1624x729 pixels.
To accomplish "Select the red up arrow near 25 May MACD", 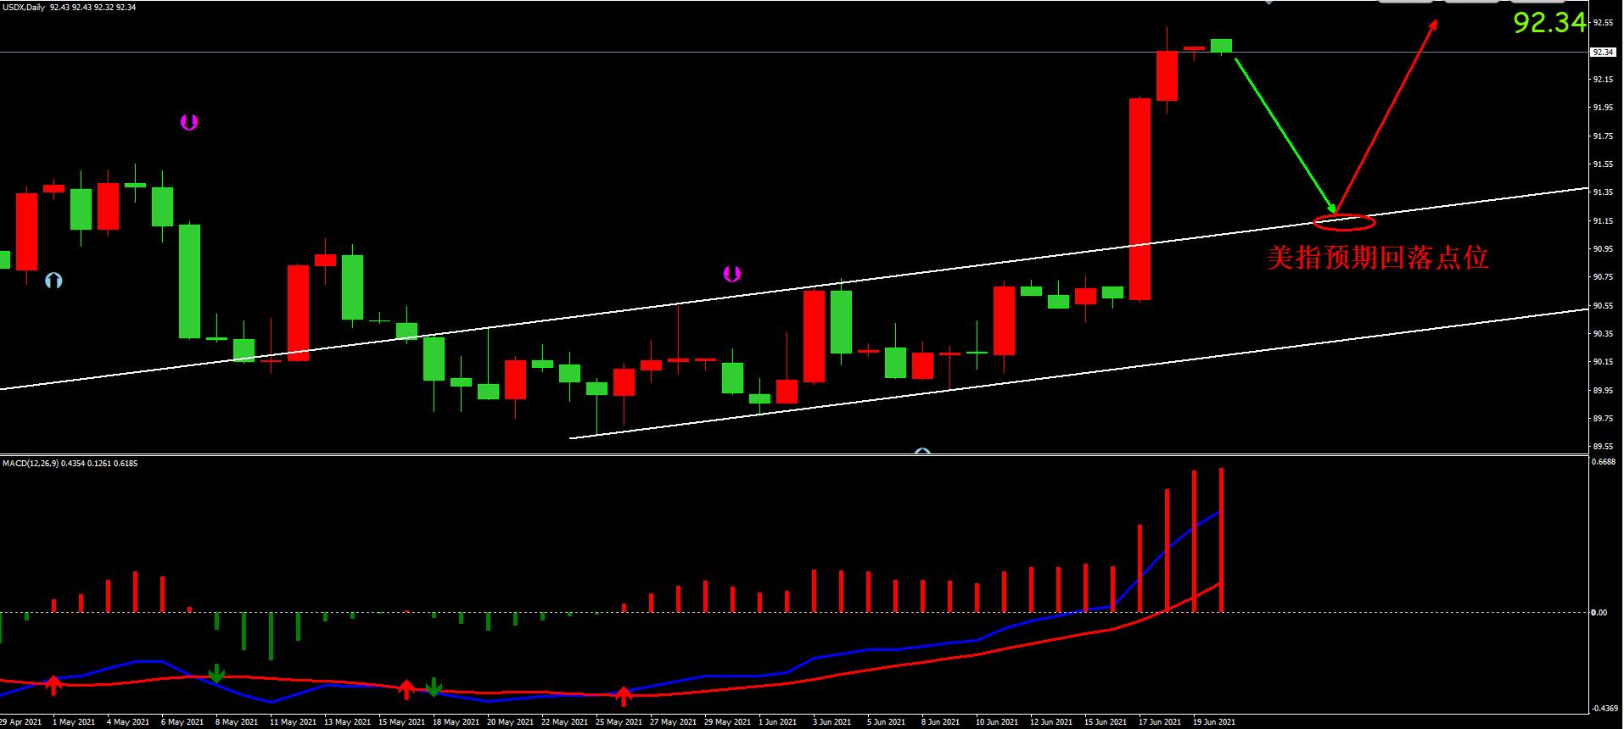I will (624, 696).
